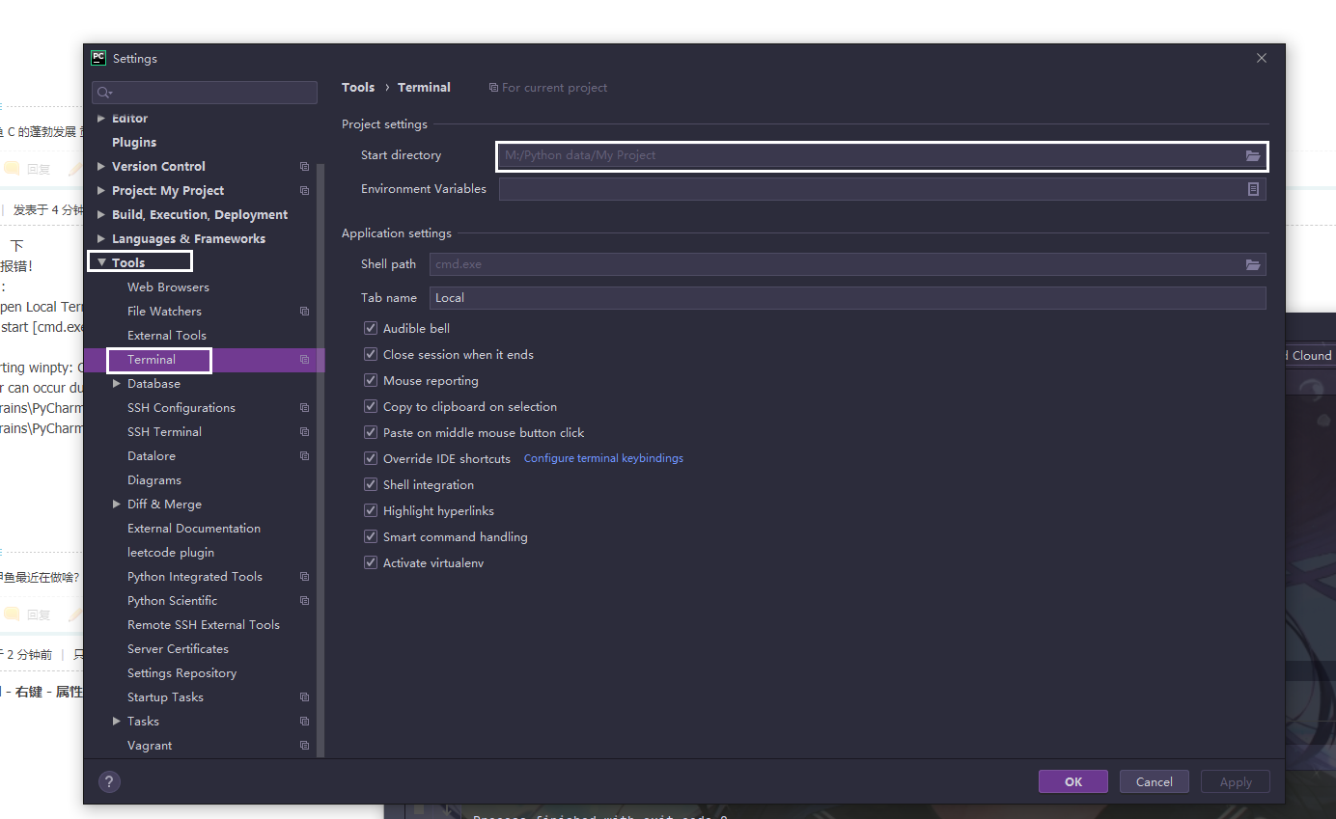Expand the Version Control node arrow
Image resolution: width=1336 pixels, height=819 pixels.
pos(101,167)
